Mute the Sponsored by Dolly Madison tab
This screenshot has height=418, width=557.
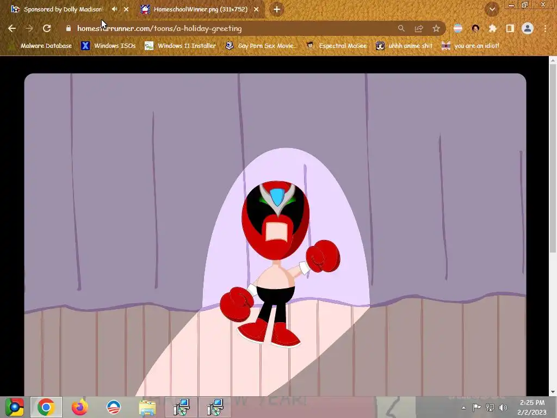114,9
